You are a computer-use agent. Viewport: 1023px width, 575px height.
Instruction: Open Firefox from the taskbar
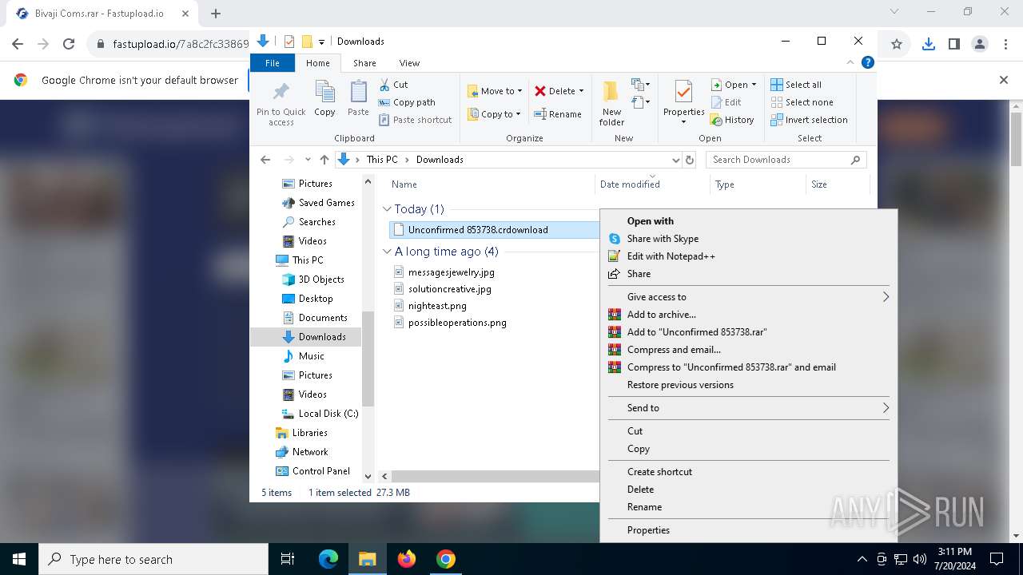pos(407,559)
